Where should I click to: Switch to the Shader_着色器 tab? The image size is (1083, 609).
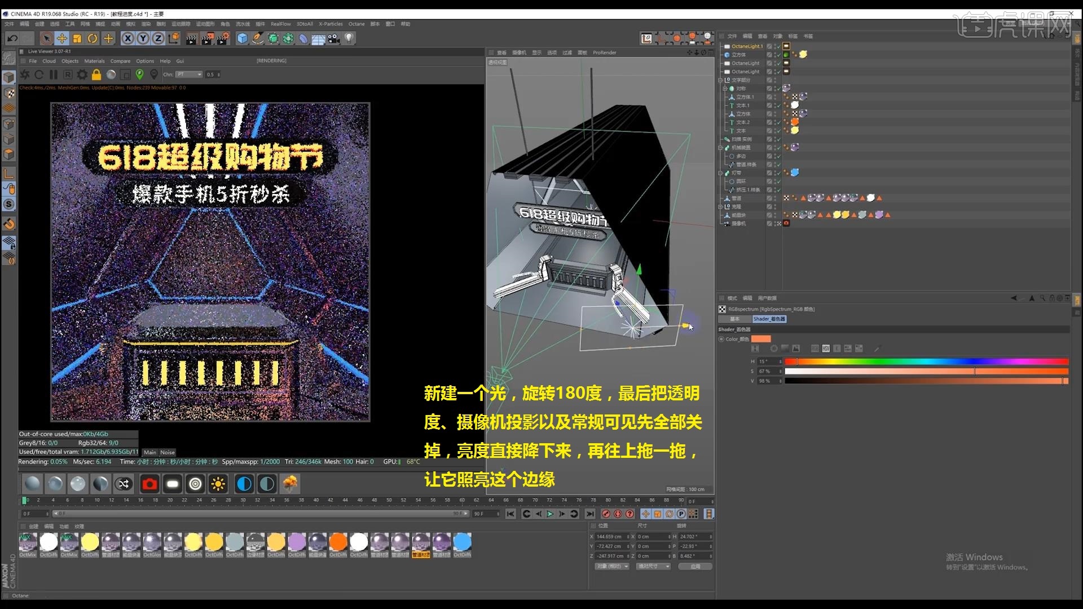(x=769, y=319)
